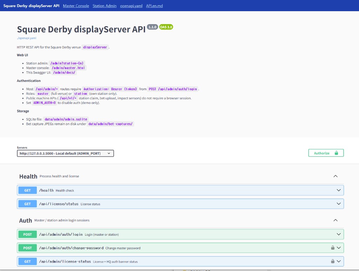Click GET badge of /health endpoint
359x271 pixels.
coord(27,190)
